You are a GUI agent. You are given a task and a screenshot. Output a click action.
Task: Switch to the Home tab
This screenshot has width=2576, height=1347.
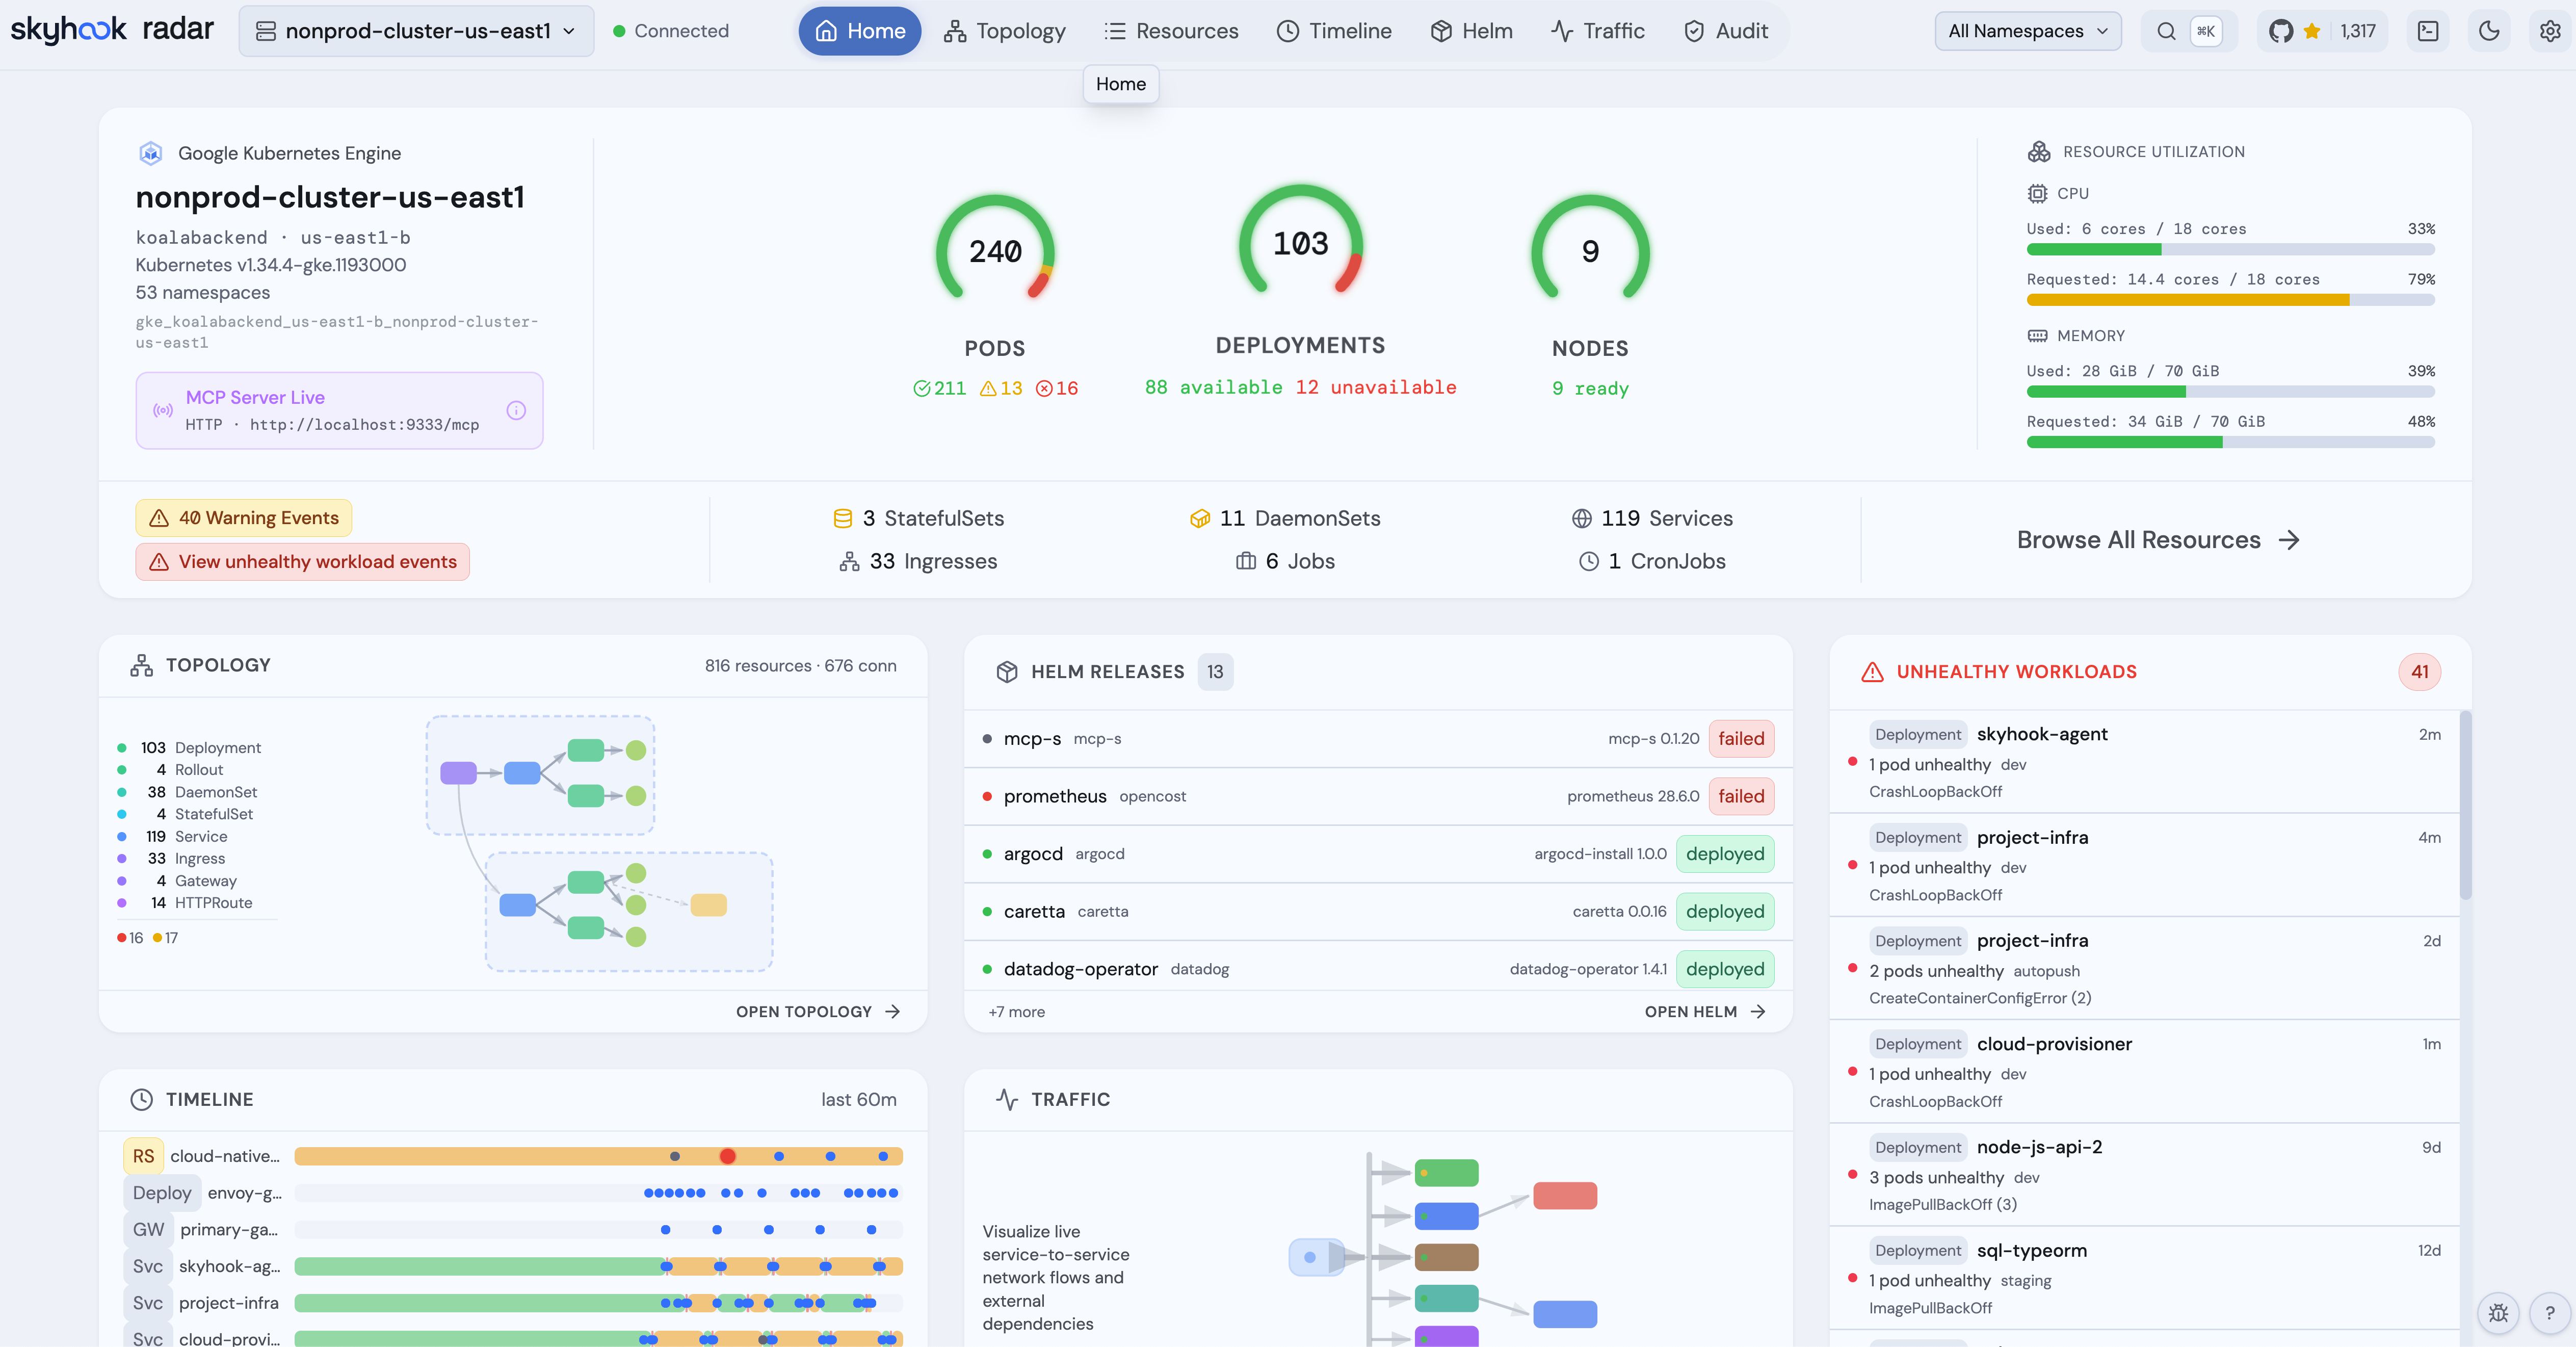(860, 31)
